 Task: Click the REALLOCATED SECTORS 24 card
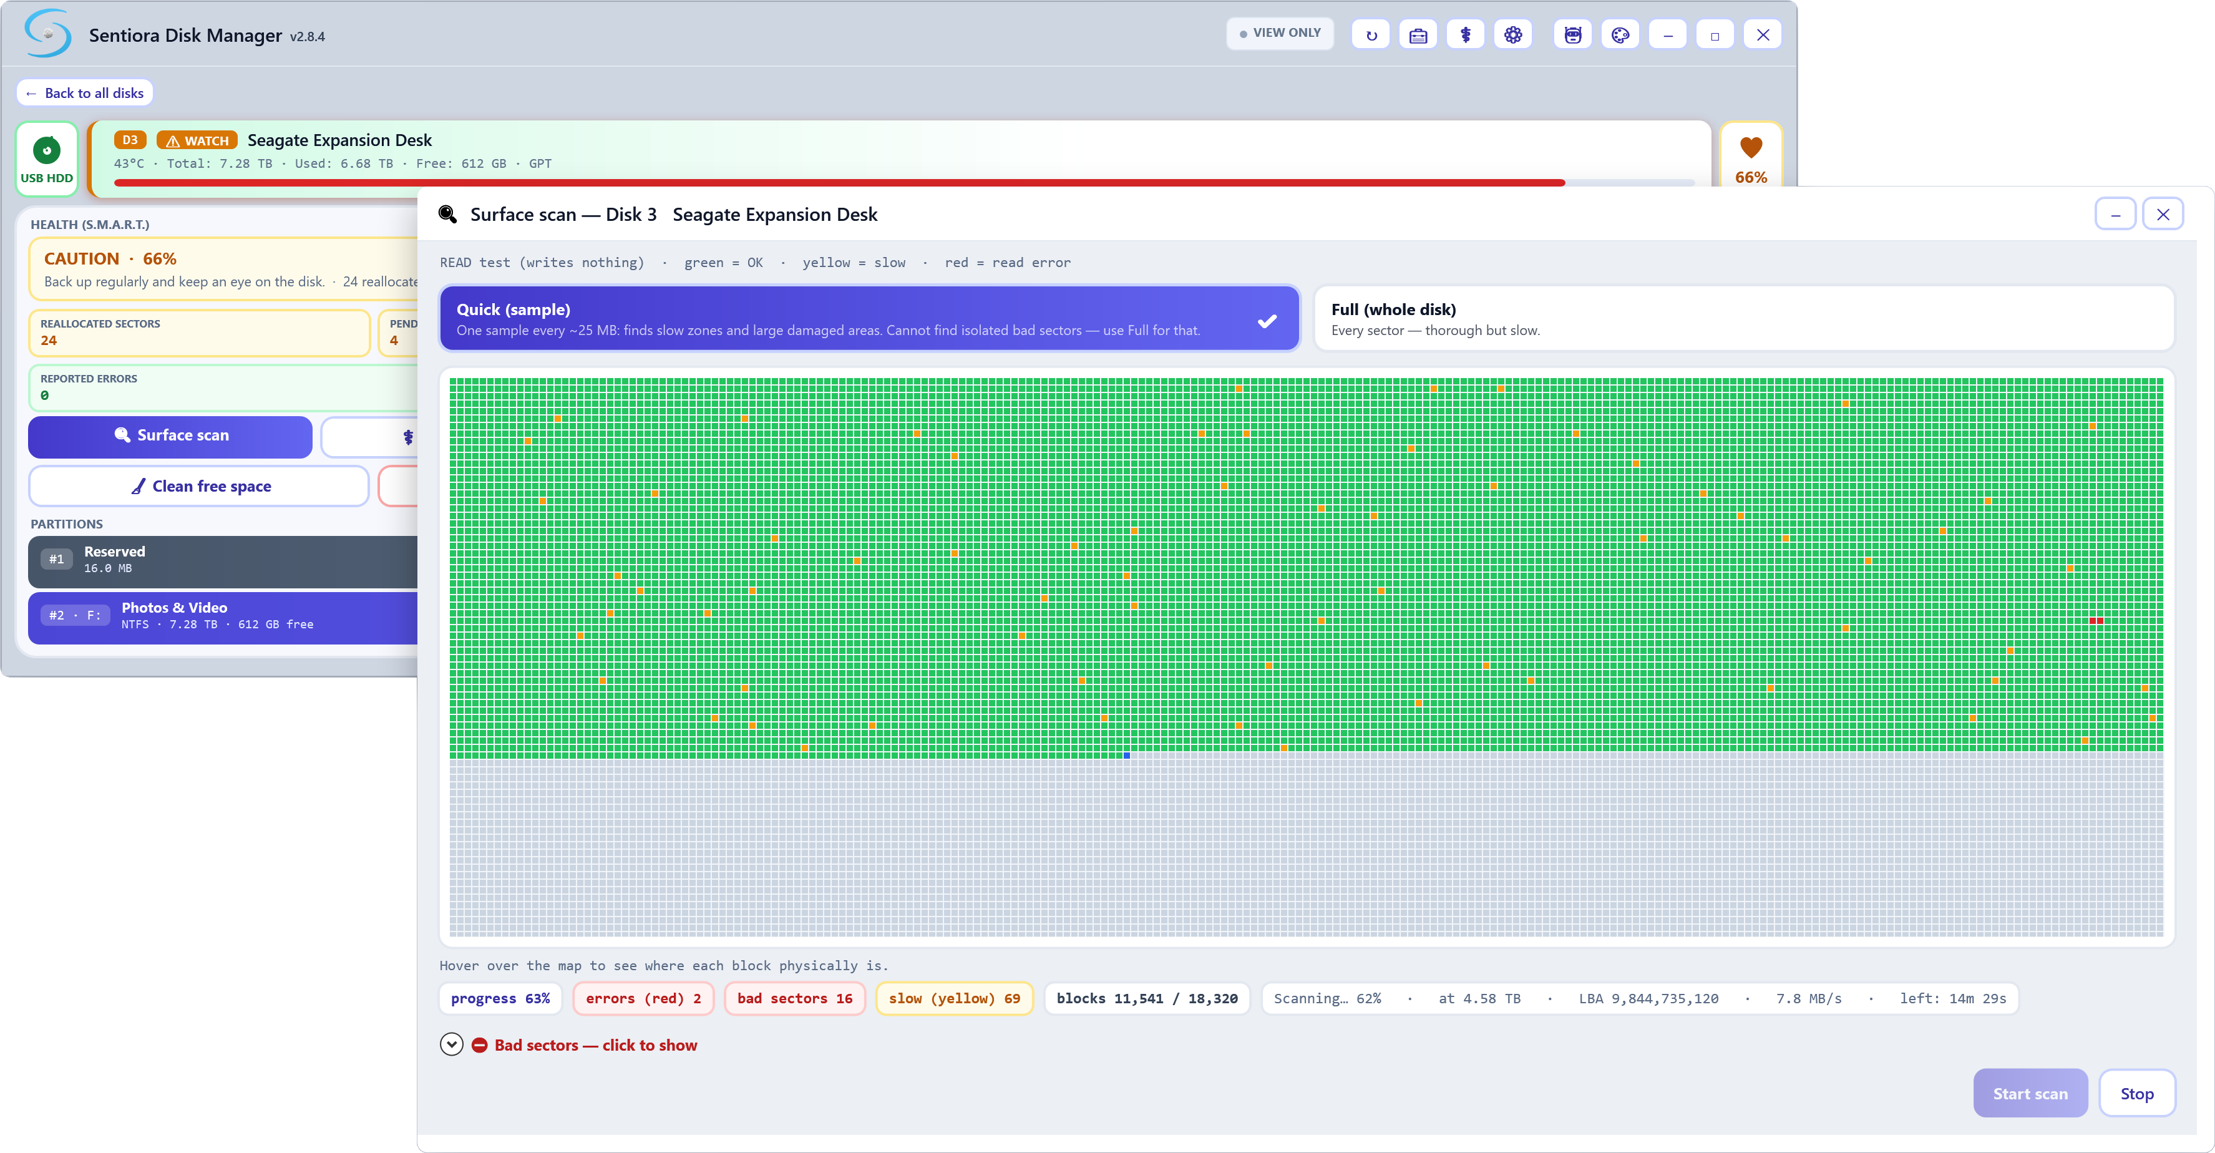[x=200, y=333]
